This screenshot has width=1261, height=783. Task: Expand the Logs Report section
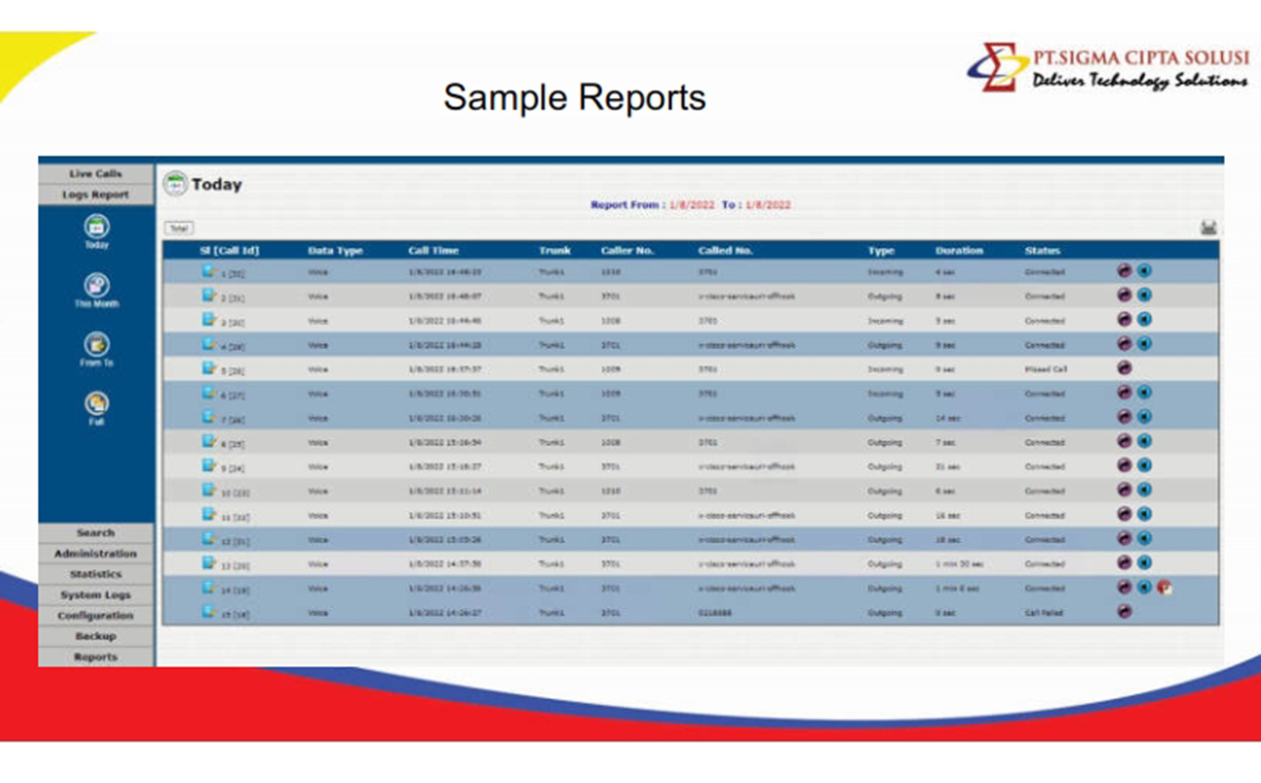click(96, 195)
